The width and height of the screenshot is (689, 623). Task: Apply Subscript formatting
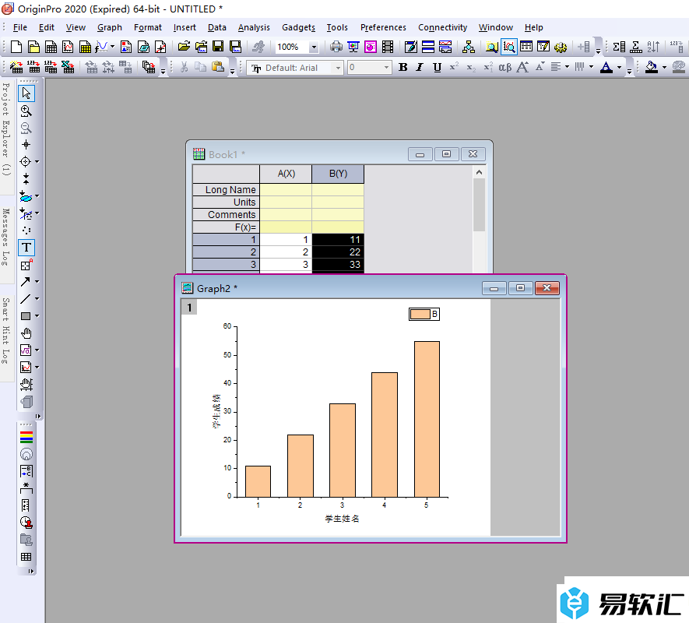point(471,67)
